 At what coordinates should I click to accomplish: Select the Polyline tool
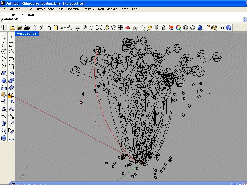[x=4, y=44]
